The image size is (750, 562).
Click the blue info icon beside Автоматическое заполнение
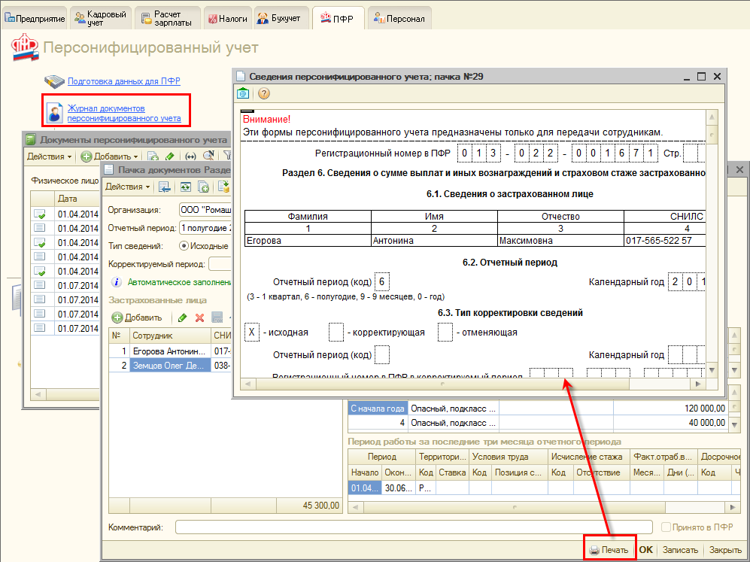click(x=117, y=283)
